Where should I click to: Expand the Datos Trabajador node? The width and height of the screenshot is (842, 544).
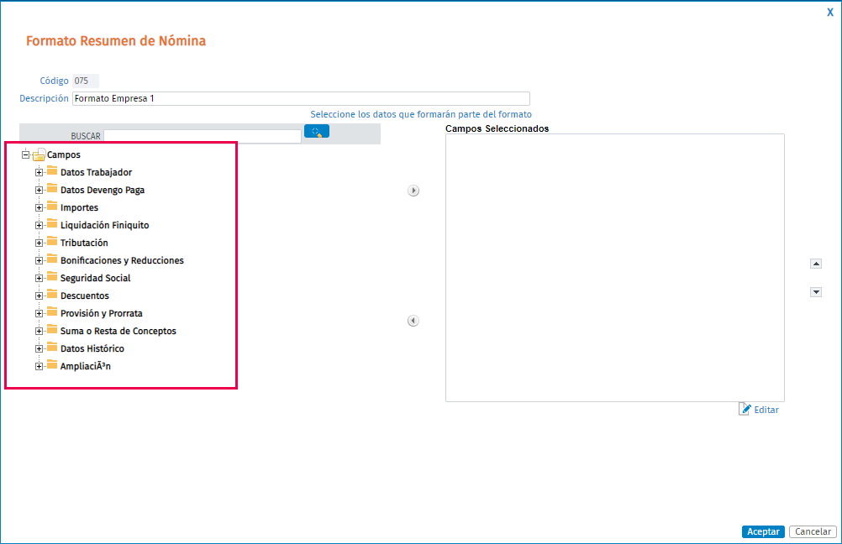(39, 172)
